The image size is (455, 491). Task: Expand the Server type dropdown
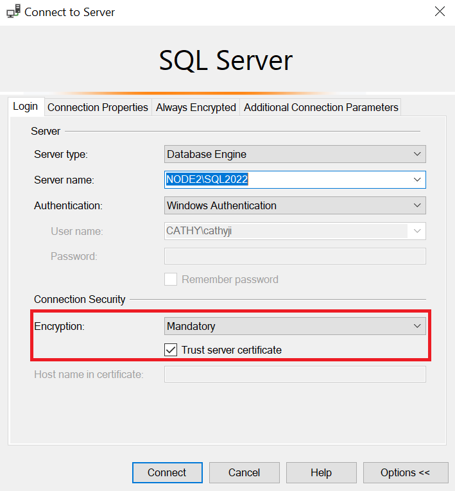coord(295,154)
